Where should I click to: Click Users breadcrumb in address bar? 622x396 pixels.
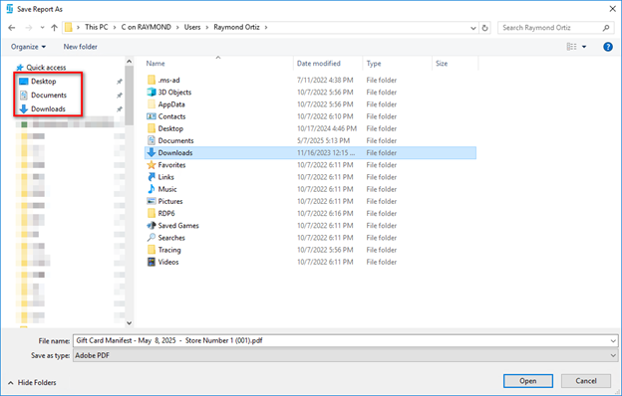[x=192, y=27]
